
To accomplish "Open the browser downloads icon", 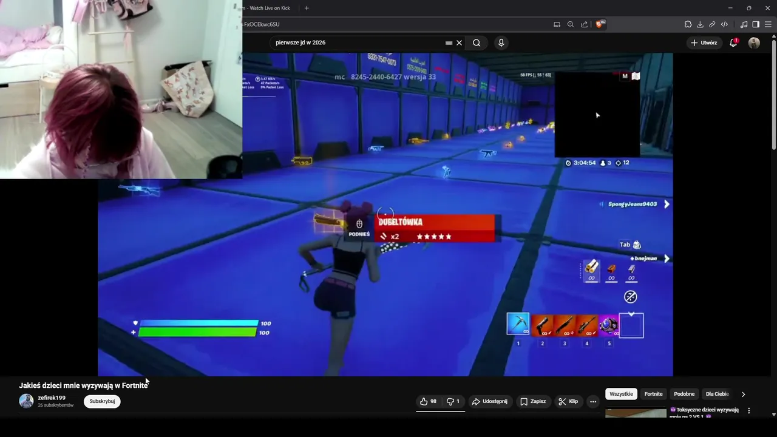I will click(x=700, y=24).
